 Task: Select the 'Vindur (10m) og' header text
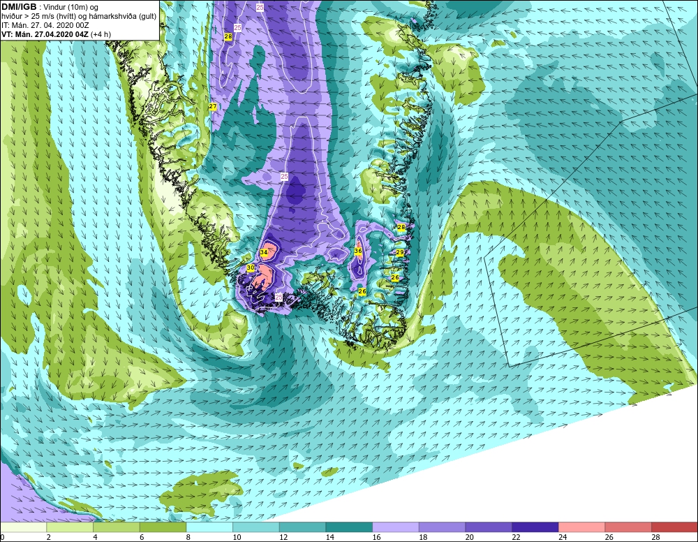click(72, 8)
